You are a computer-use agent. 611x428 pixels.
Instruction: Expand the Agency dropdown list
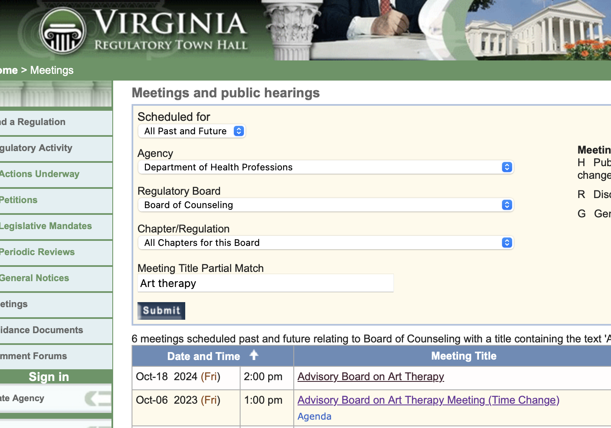click(x=325, y=167)
